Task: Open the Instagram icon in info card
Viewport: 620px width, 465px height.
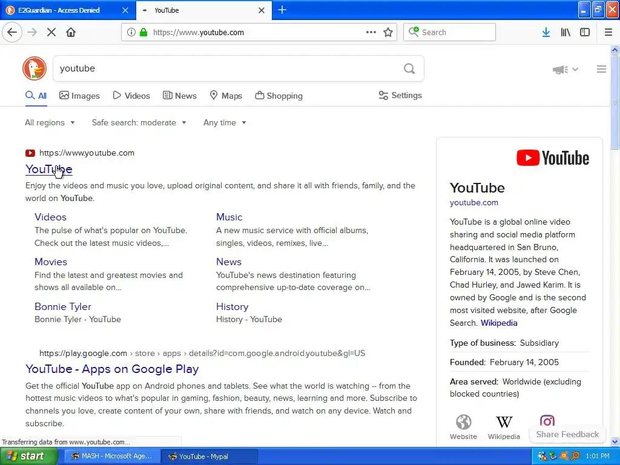Action: point(547,421)
